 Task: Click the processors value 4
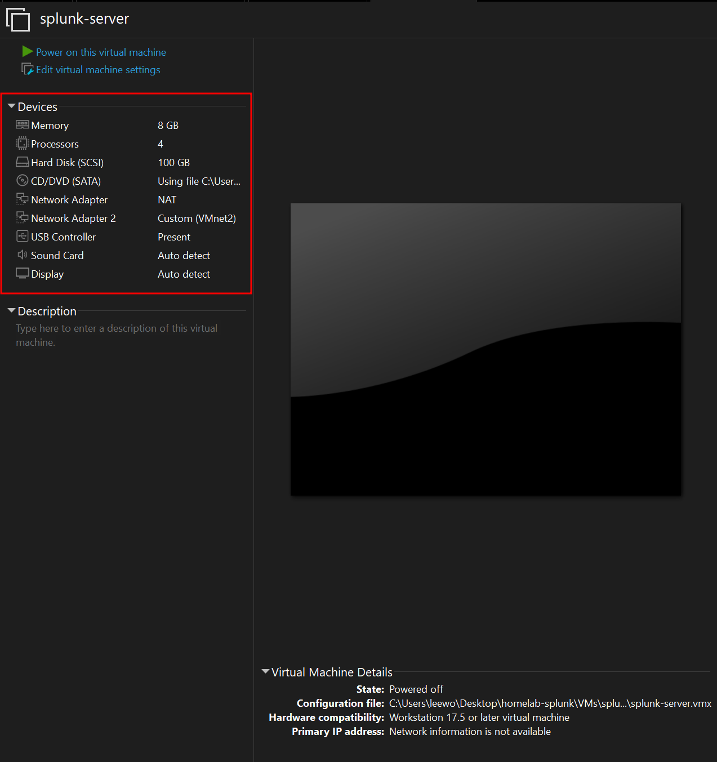(x=161, y=144)
